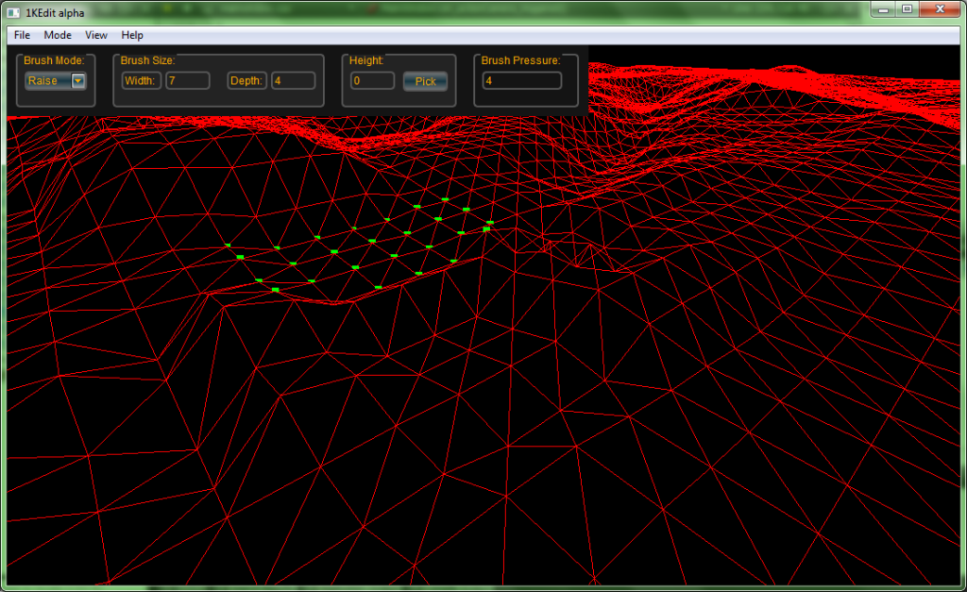The image size is (967, 592).
Task: Click the brush Width input field
Action: [x=188, y=81]
